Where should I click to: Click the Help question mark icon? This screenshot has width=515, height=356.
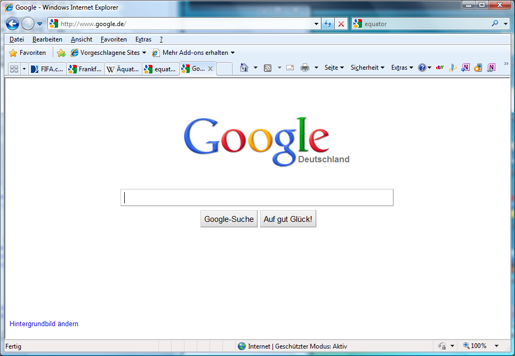[x=422, y=68]
